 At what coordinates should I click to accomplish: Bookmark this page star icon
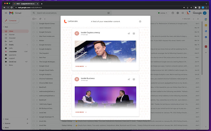(x=191, y=8)
